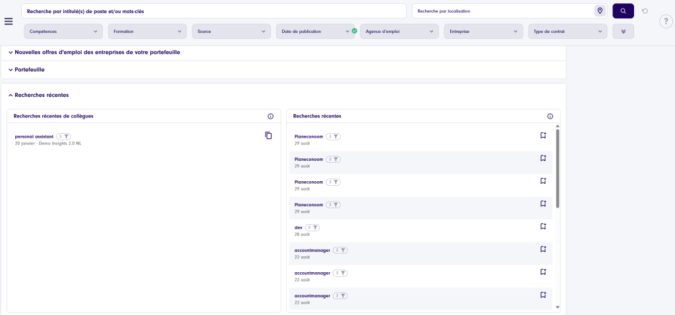This screenshot has width=675, height=315.
Task: Click the reset search icon
Action: [645, 11]
